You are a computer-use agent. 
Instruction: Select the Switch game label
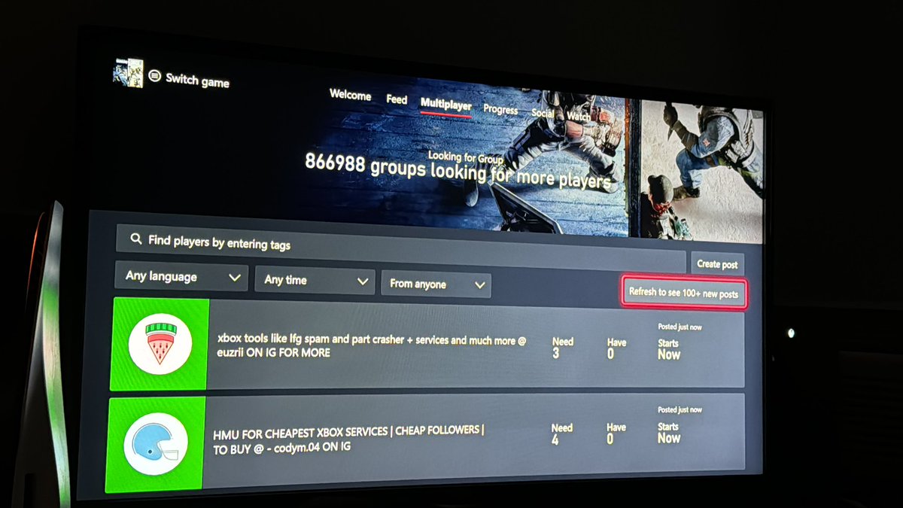(197, 81)
